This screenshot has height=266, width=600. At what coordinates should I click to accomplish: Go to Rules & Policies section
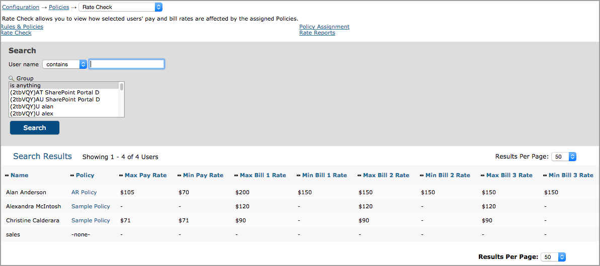(x=22, y=27)
